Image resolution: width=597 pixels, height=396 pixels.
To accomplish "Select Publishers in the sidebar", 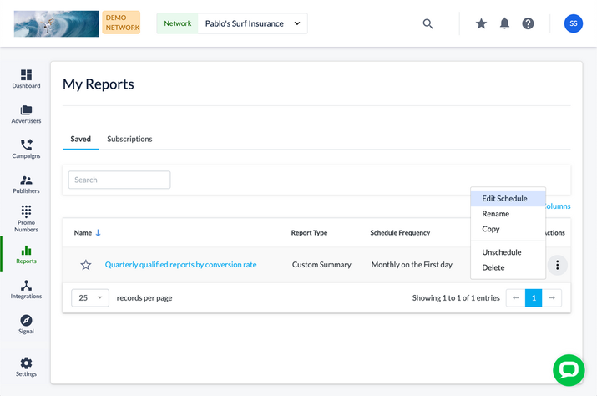I will click(x=26, y=184).
